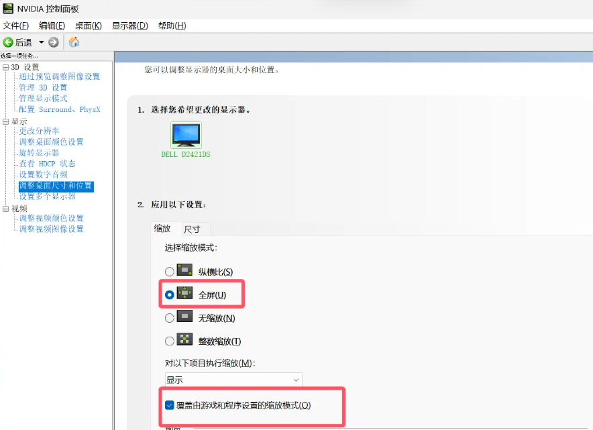The width and height of the screenshot is (593, 430).
Task: Open 管理显示模式 in the tree
Action: point(43,99)
